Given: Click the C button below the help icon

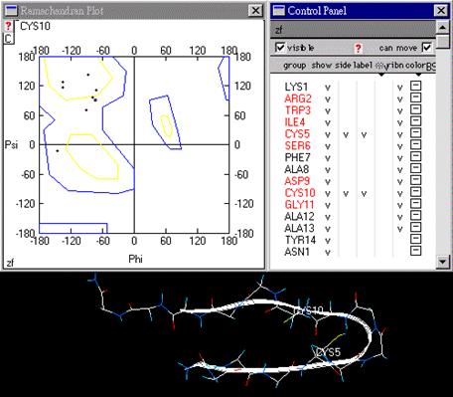Looking at the screenshot, I should [x=8, y=39].
